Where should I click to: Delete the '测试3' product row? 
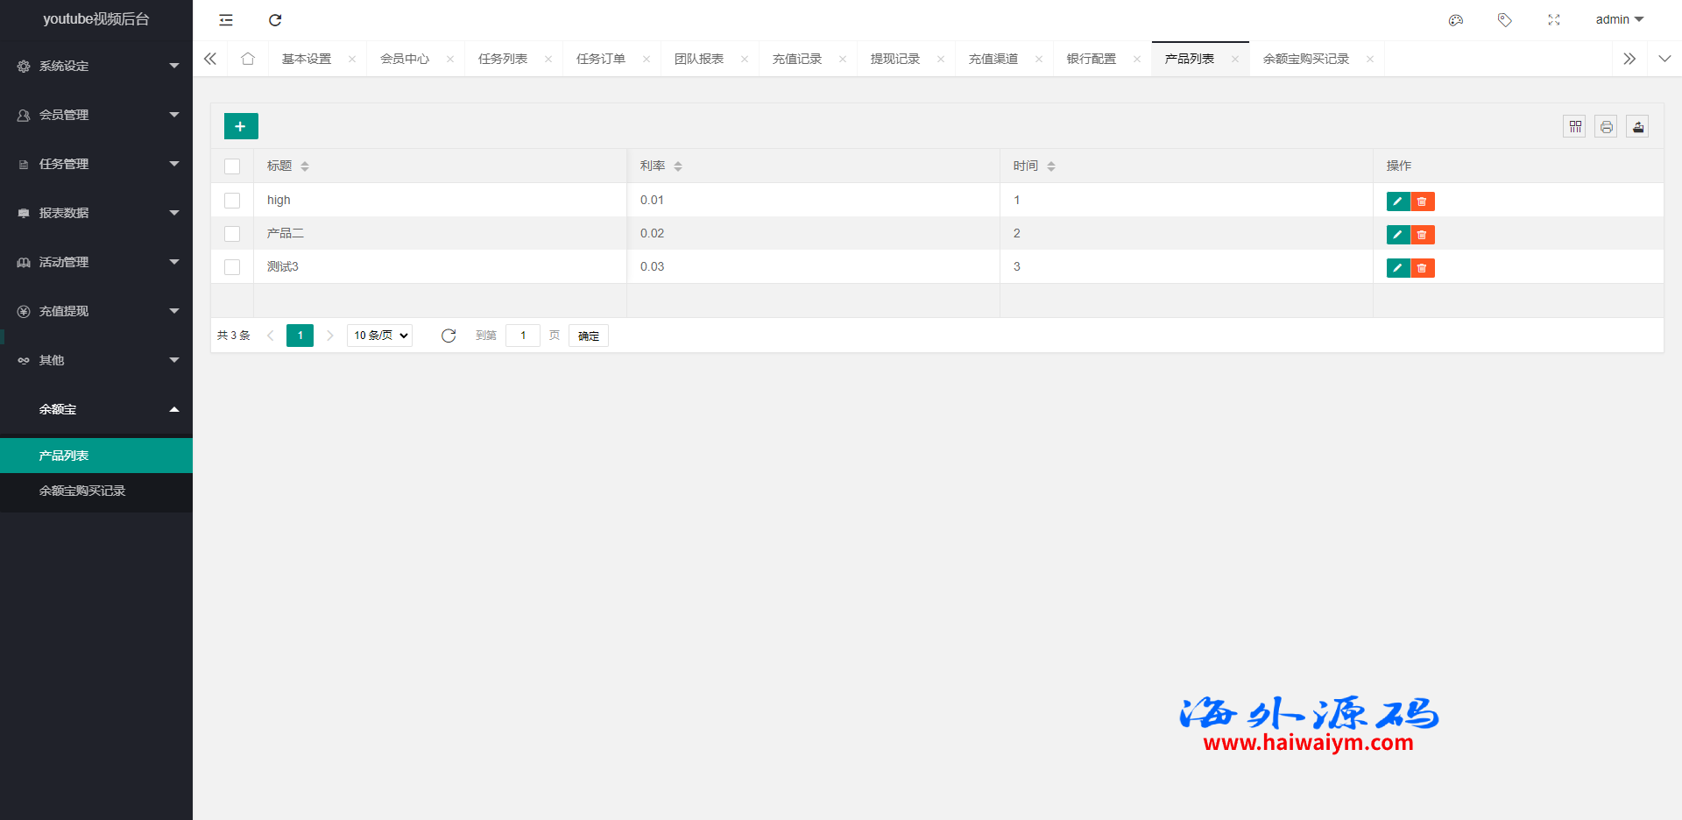[x=1422, y=268]
